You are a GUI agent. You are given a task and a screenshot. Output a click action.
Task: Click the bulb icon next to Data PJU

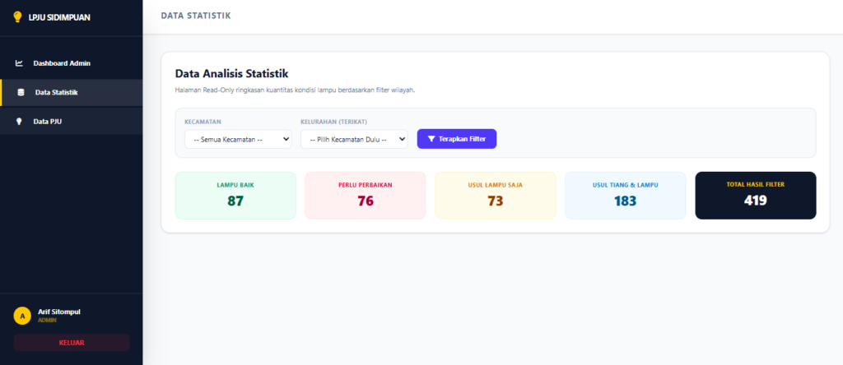point(20,122)
